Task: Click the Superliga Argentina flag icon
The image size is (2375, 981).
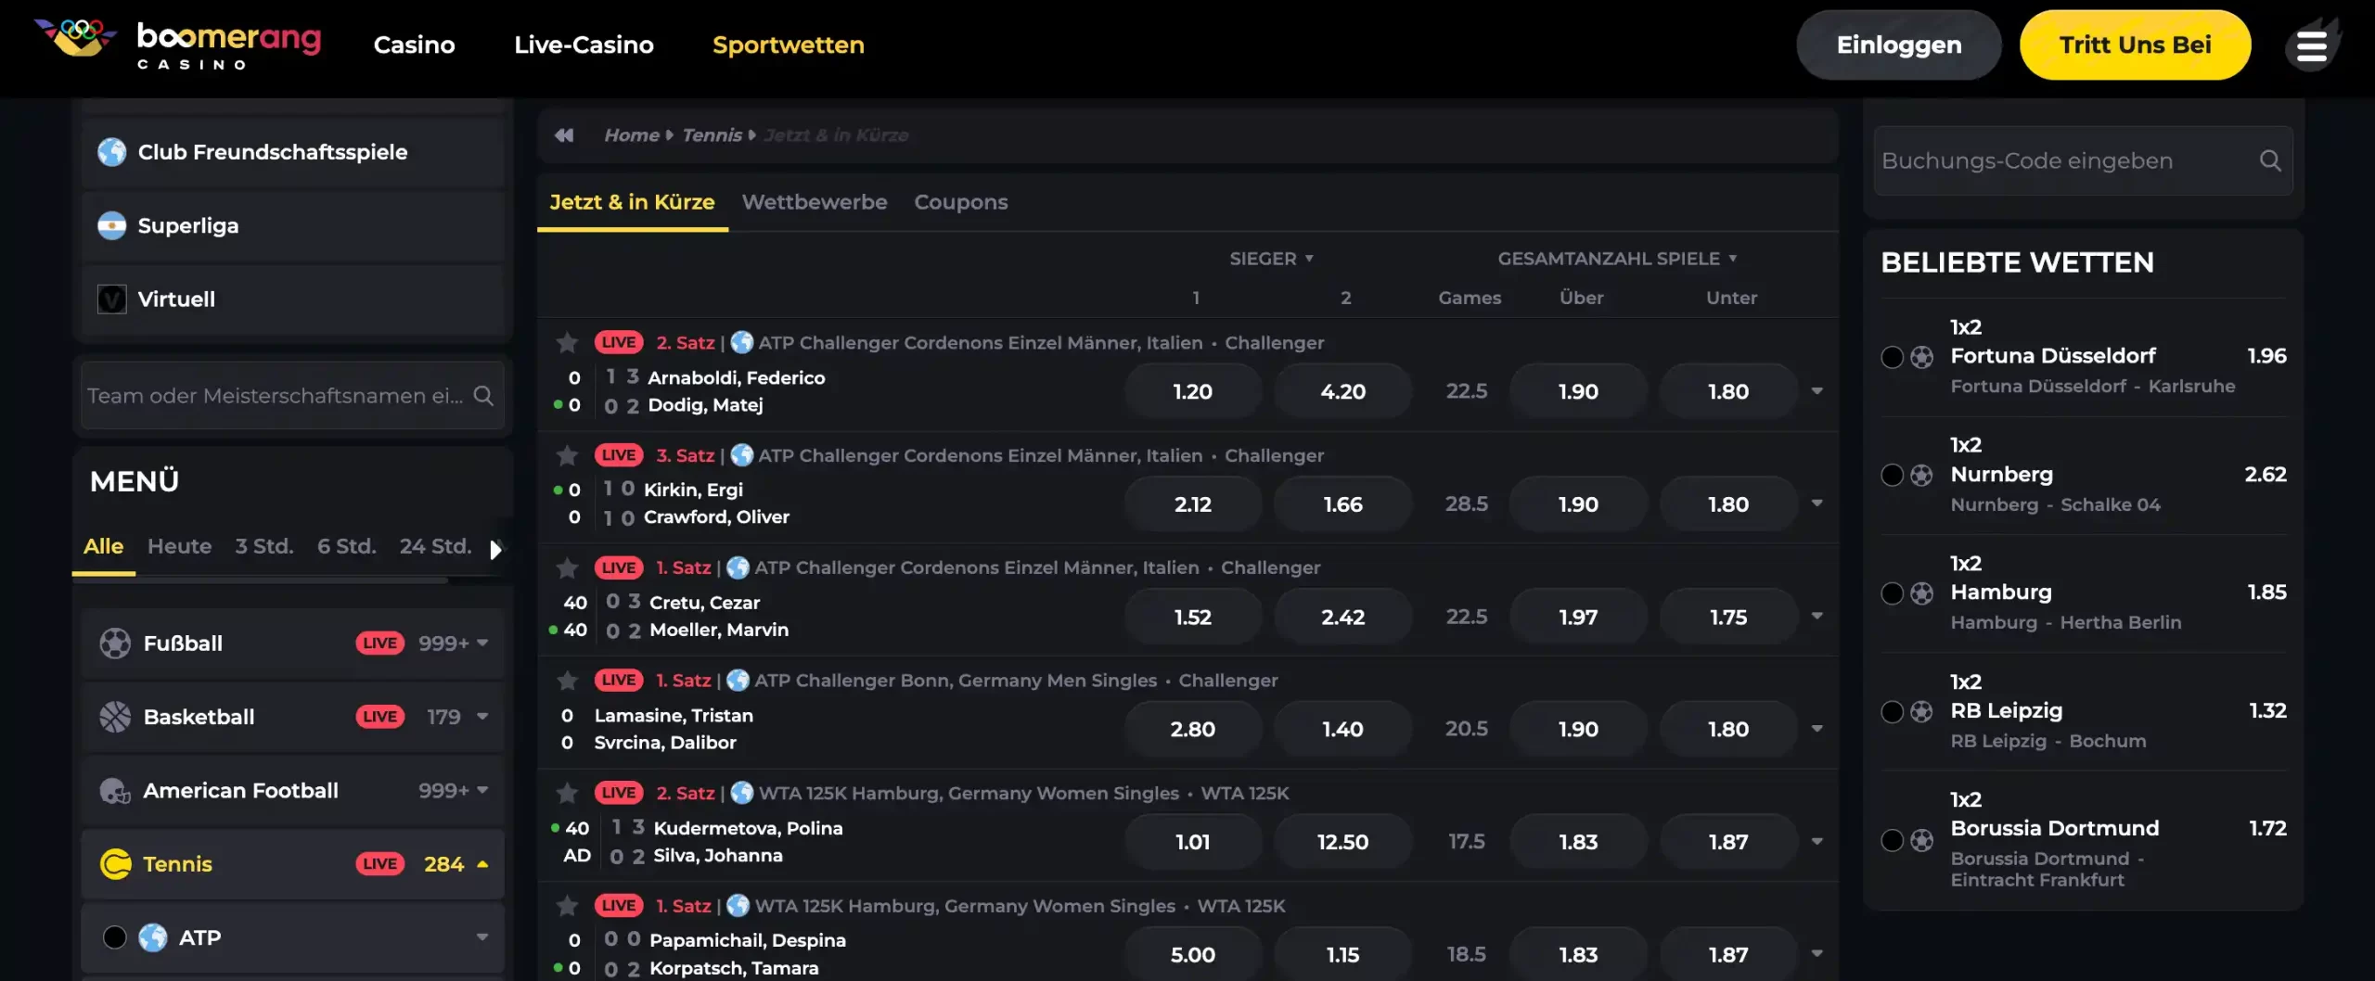Action: [112, 225]
